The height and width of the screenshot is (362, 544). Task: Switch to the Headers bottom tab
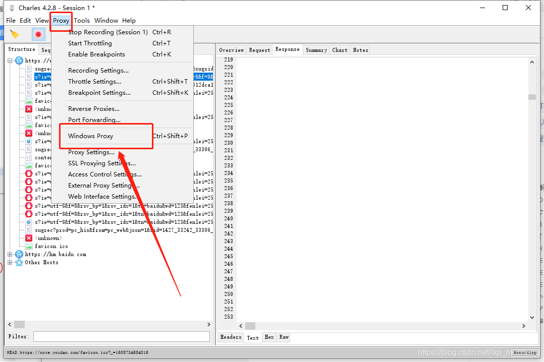[x=231, y=337]
